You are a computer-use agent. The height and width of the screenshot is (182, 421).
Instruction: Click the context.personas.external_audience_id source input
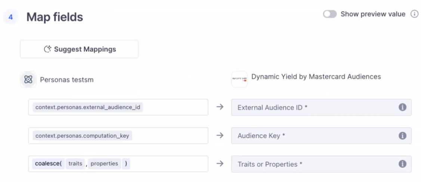pyautogui.click(x=118, y=107)
